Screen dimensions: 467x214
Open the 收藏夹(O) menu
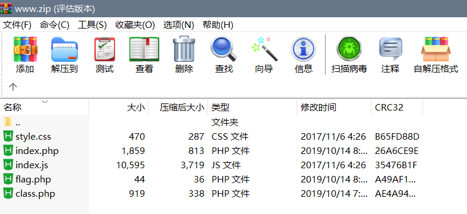pyautogui.click(x=135, y=25)
